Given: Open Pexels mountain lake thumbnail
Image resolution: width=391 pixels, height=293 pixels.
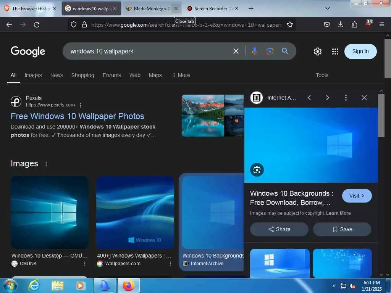Looking at the screenshot, I should [x=203, y=116].
